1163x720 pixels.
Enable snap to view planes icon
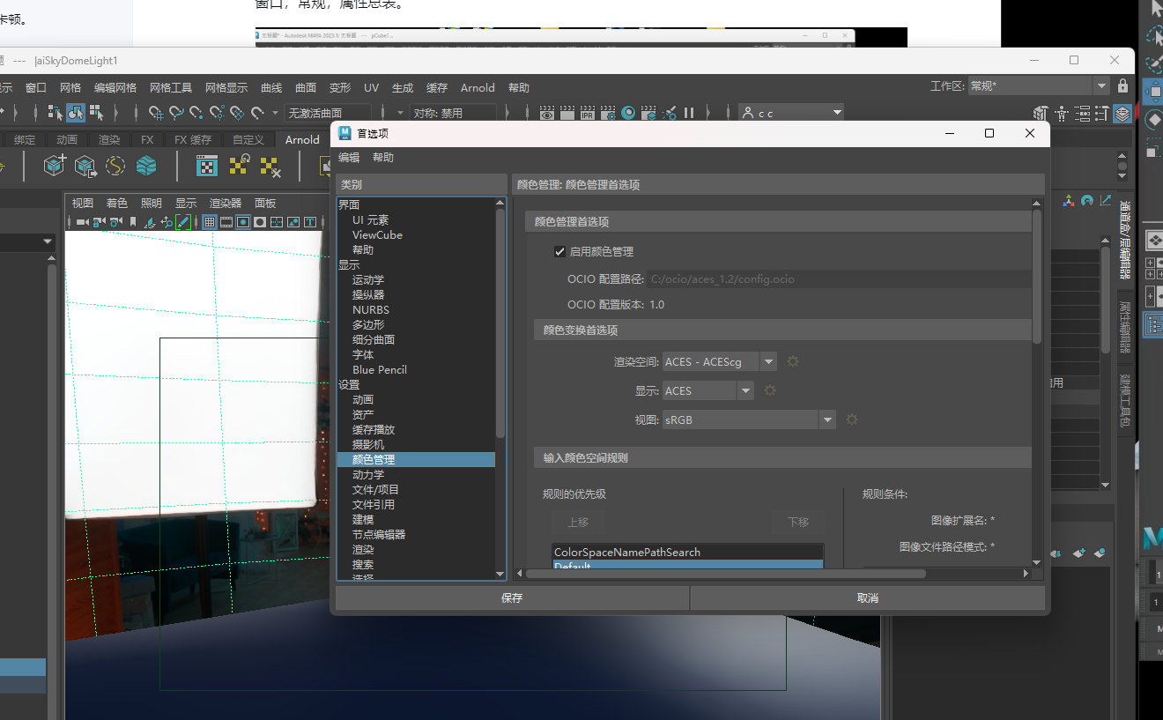pyautogui.click(x=237, y=113)
